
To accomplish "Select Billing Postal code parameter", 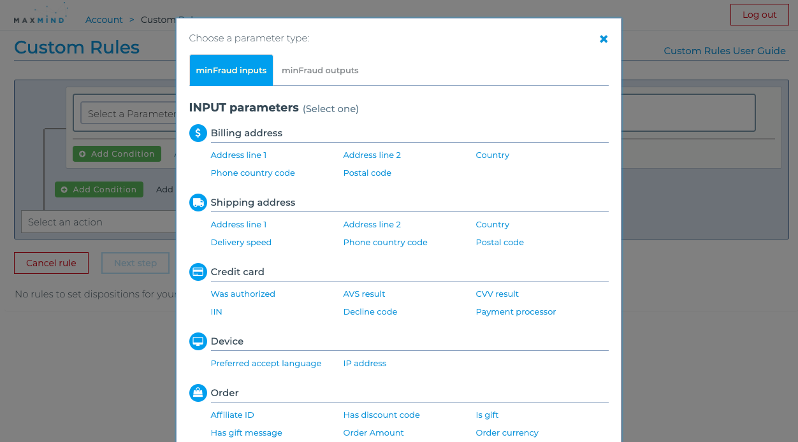I will pyautogui.click(x=367, y=173).
